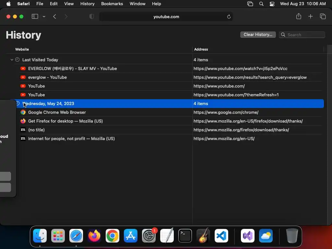
Task: Click YouTube favicon beside EVERGLOW SLAY MV
Action: click(x=23, y=68)
